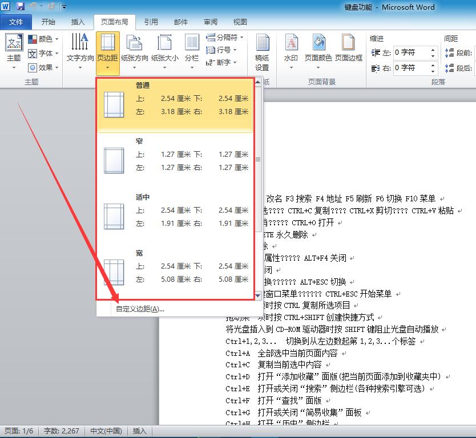The image size is (476, 438).
Task: Open the Themes gallery icon
Action: (x=14, y=42)
